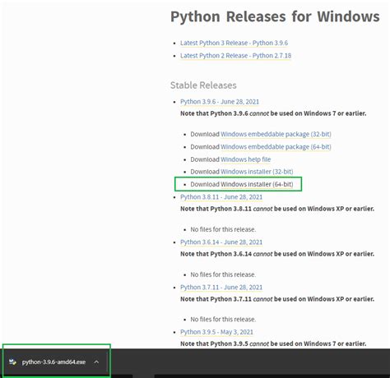Click the python-3.9.6-amd64.exe file icon
This screenshot has height=378, width=390.
point(12,362)
